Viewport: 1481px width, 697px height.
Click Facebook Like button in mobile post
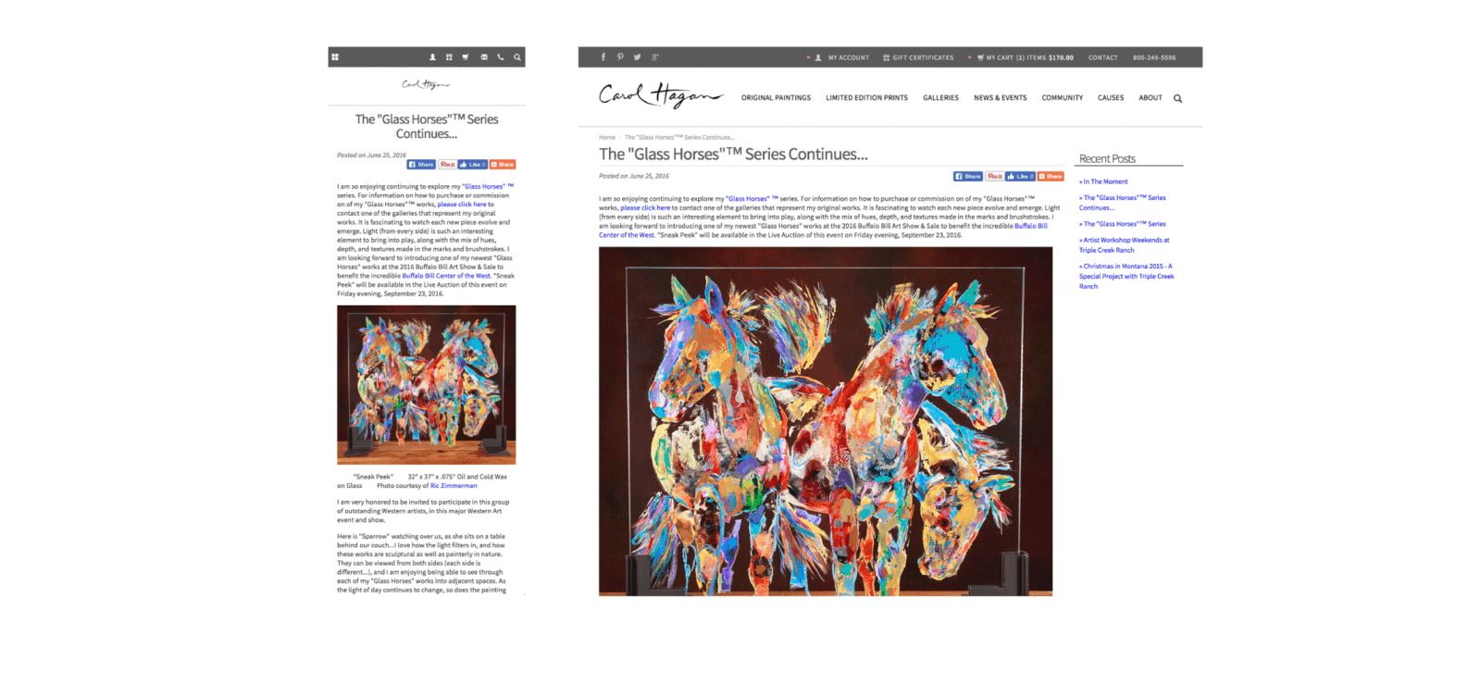click(473, 165)
